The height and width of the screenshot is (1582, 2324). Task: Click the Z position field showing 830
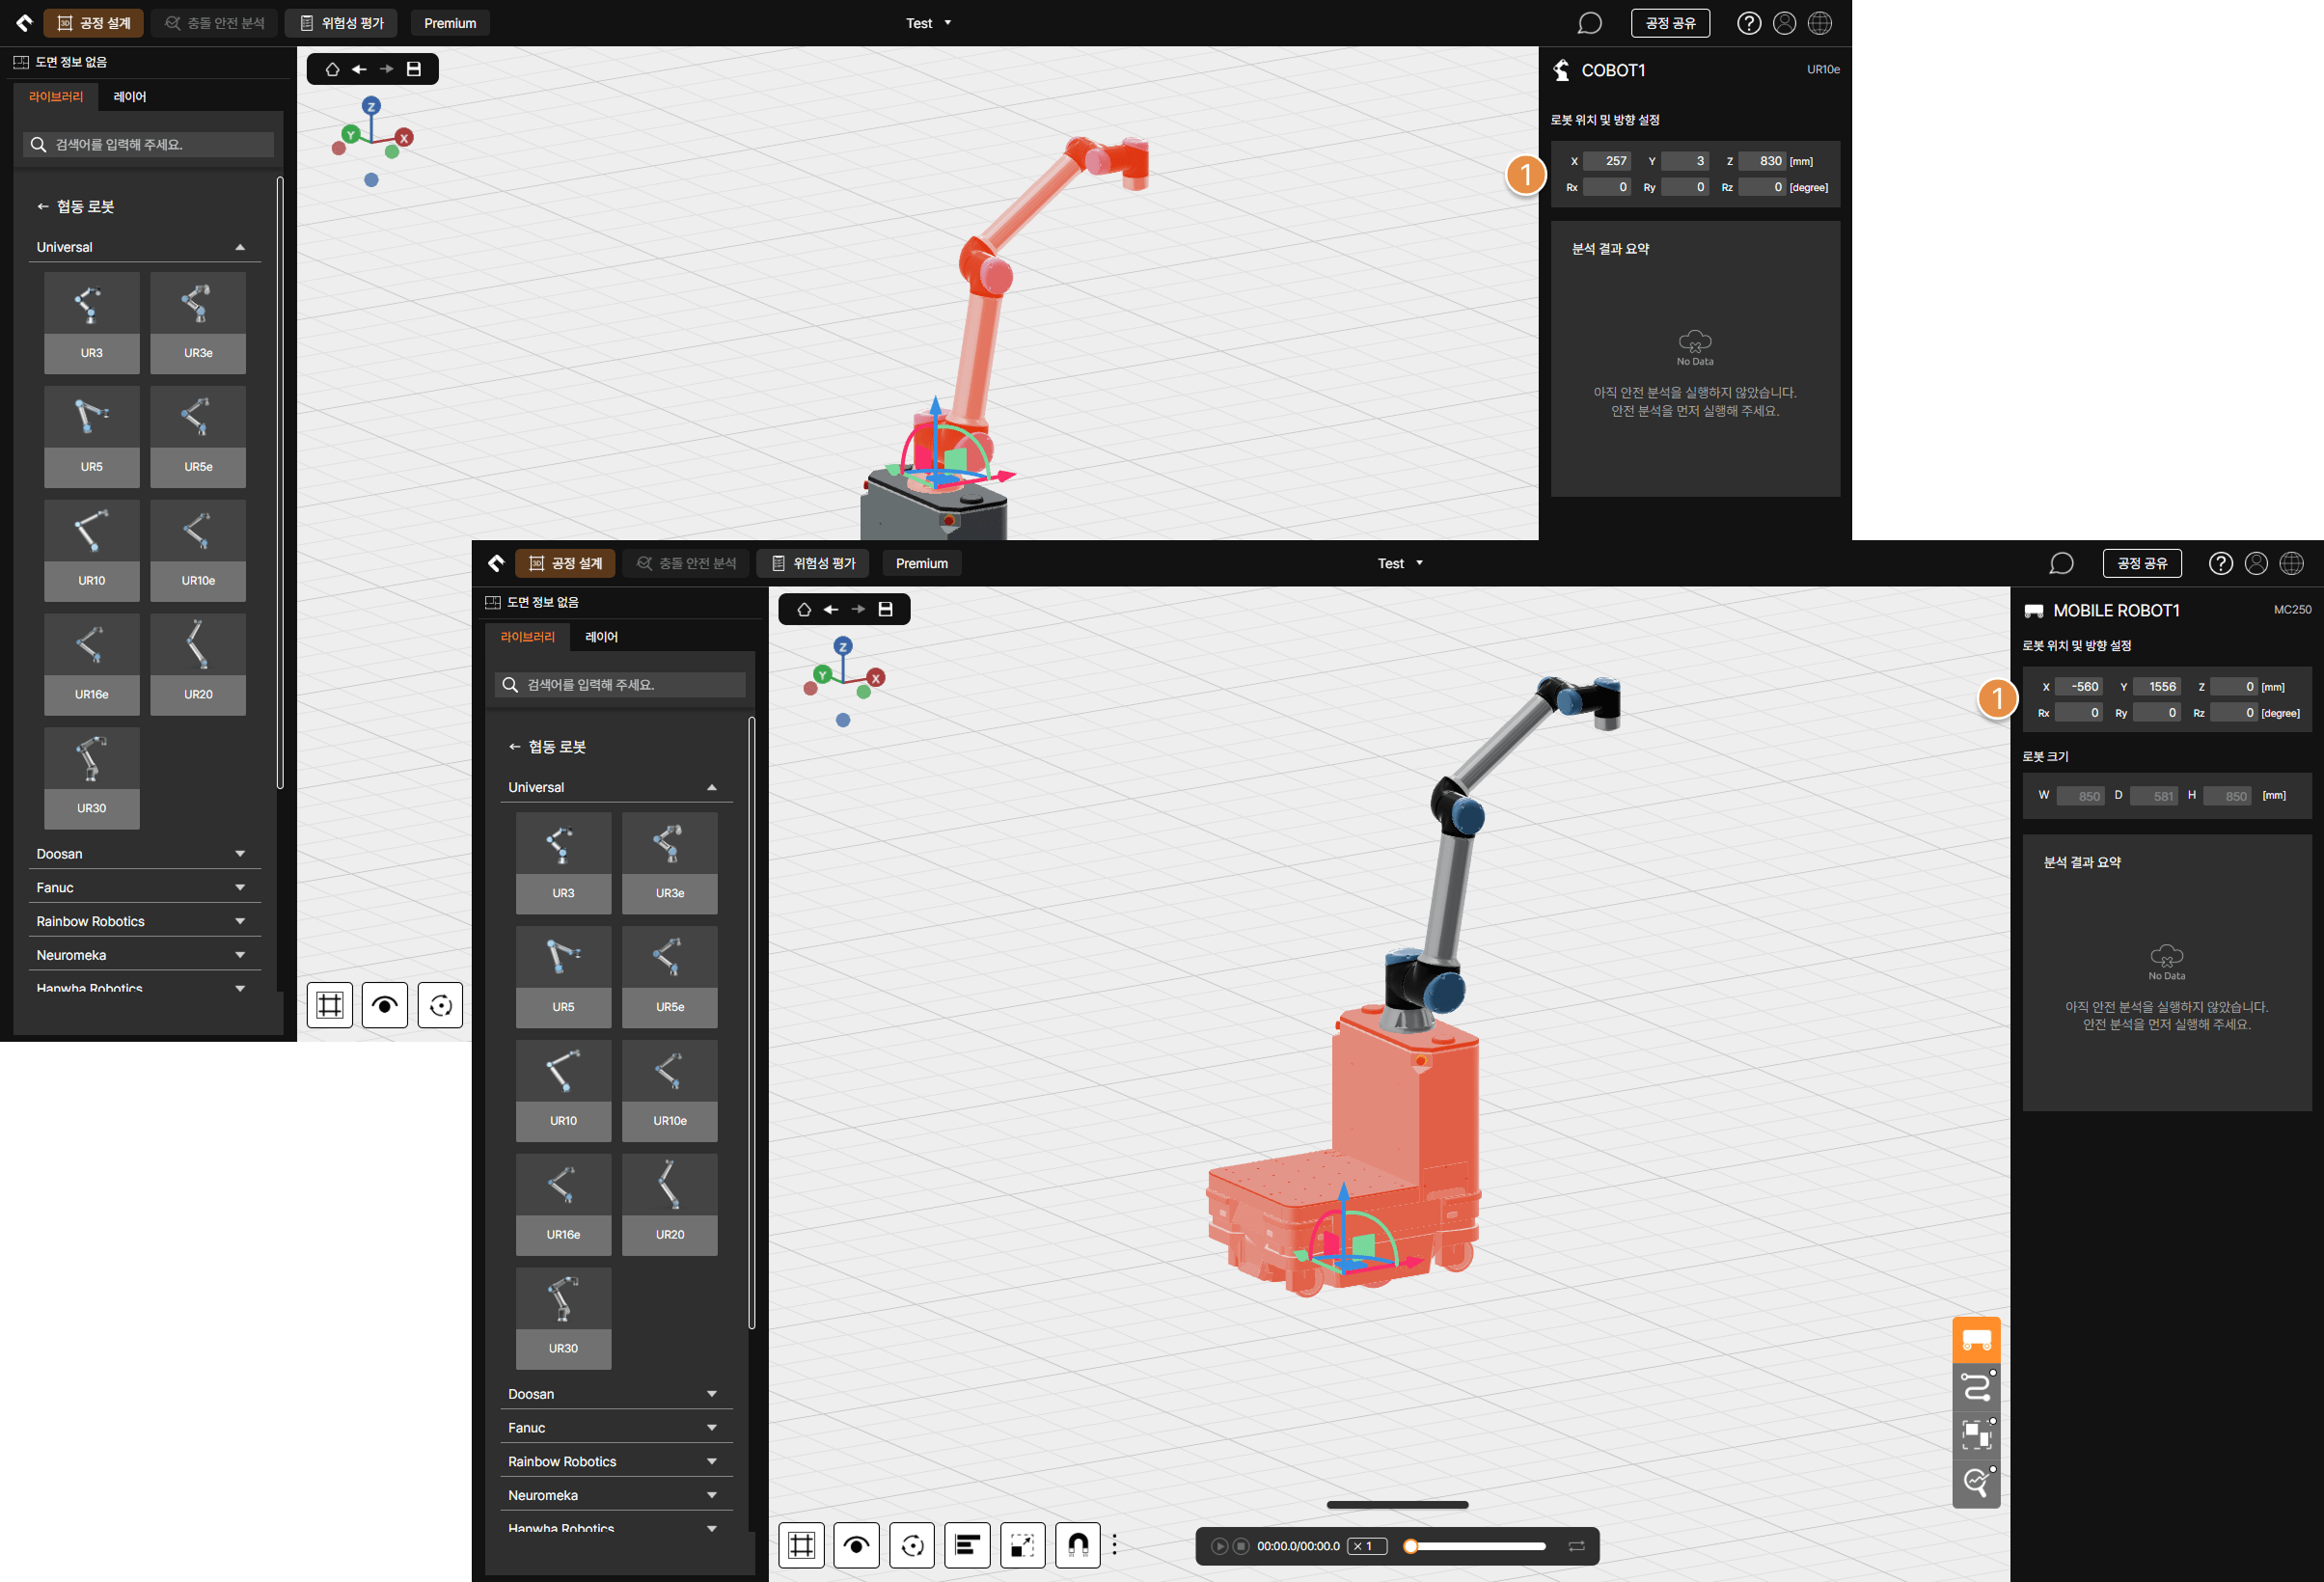pyautogui.click(x=1762, y=161)
